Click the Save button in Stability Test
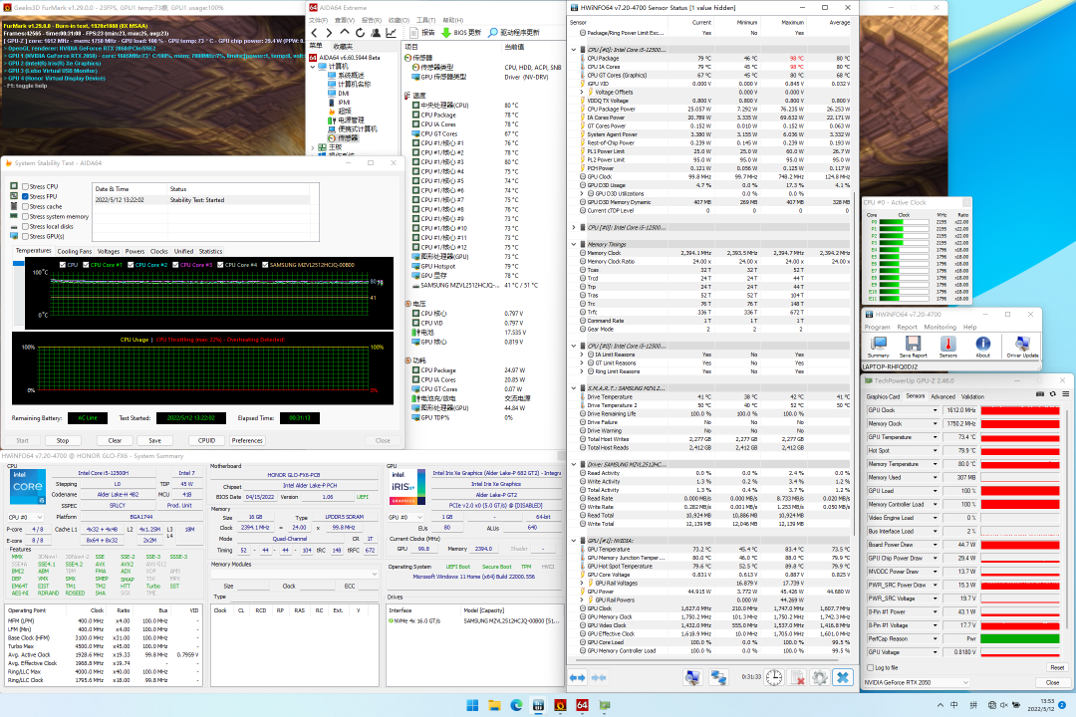This screenshot has width=1076, height=717. click(155, 440)
